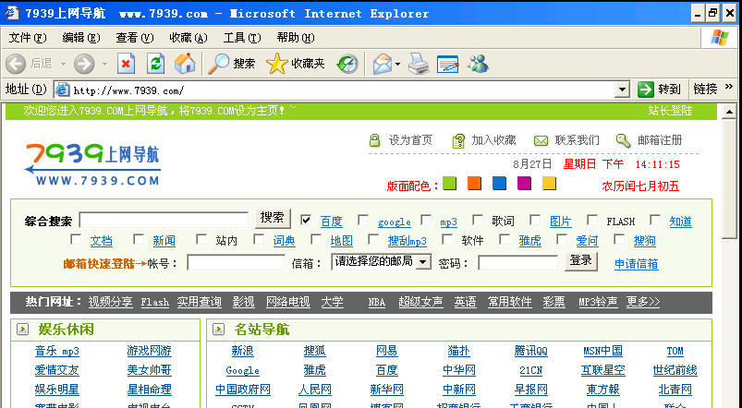Enable the FLASH checkbox
Image resolution: width=742 pixels, height=408 pixels.
click(x=592, y=220)
